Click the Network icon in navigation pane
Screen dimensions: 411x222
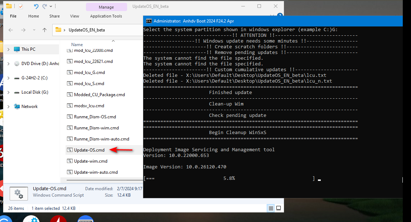[x=17, y=107]
